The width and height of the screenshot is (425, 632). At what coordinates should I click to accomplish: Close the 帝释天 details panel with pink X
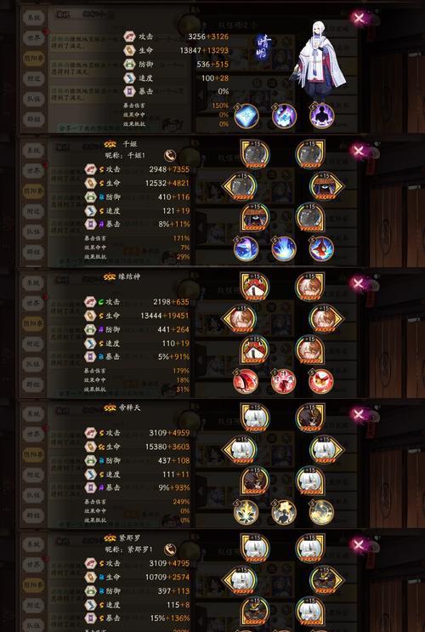click(x=358, y=414)
